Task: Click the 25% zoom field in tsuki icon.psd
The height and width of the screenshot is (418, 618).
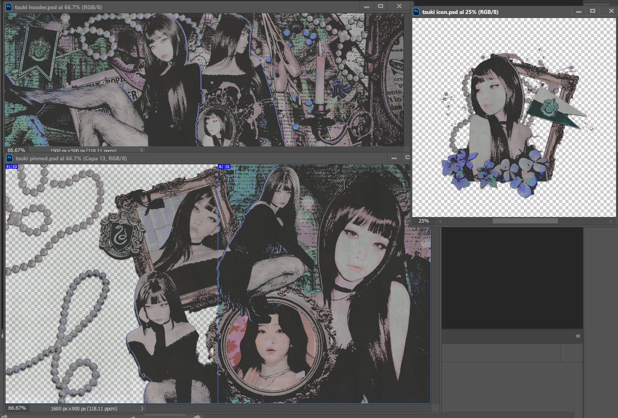Action: [x=424, y=221]
